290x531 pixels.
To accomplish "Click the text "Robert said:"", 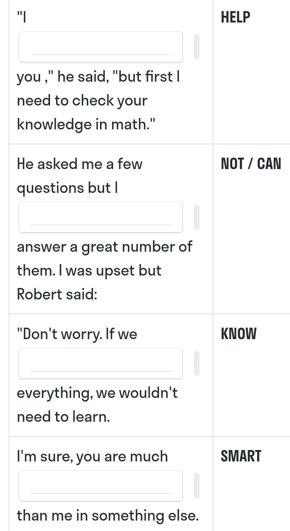I will coord(57,294).
